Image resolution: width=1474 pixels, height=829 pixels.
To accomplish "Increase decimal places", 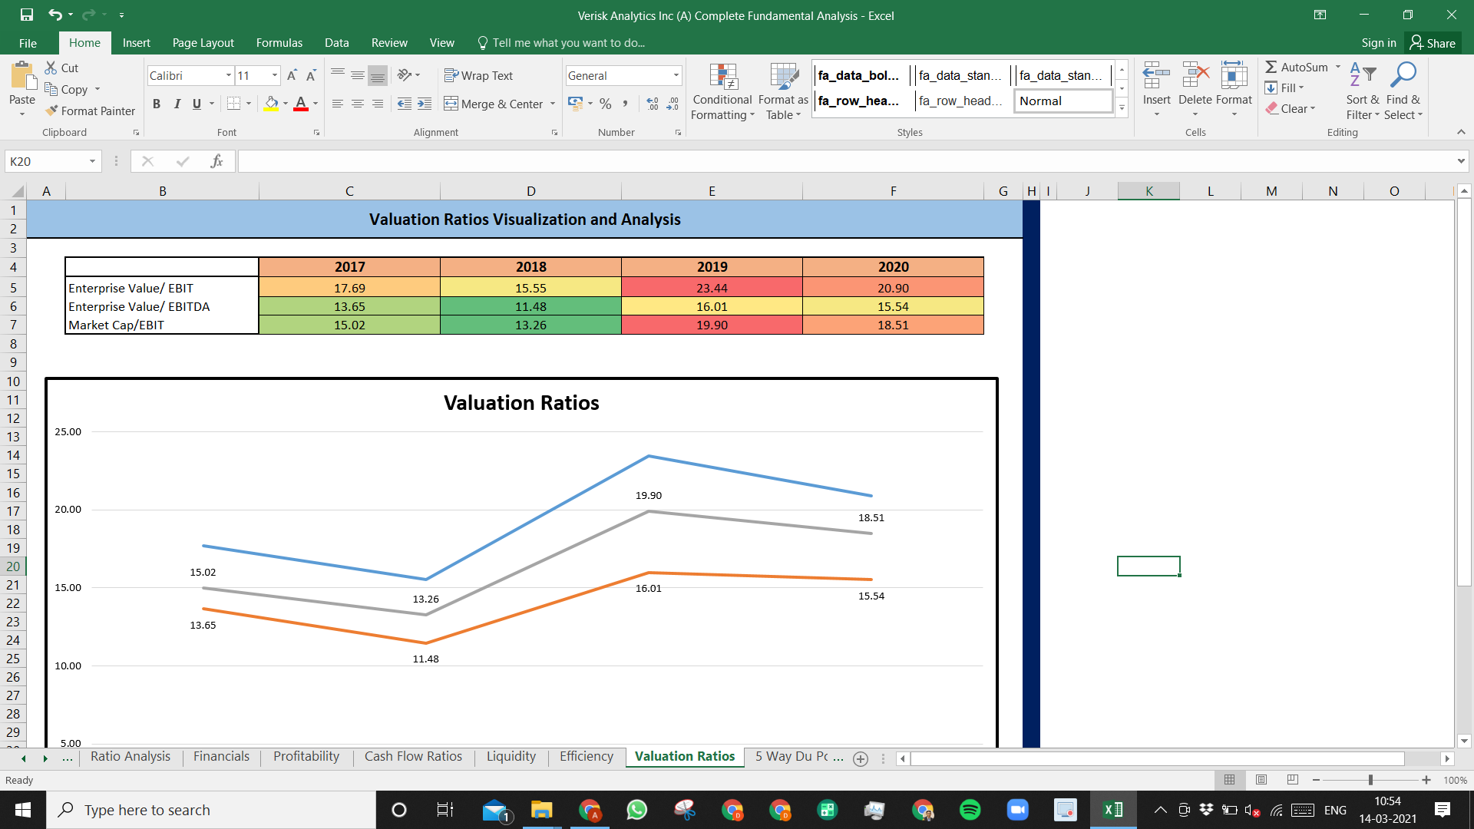I will click(x=653, y=104).
